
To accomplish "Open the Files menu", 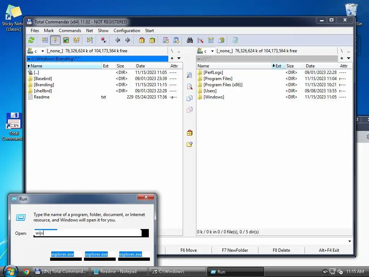I will pos(35,31).
